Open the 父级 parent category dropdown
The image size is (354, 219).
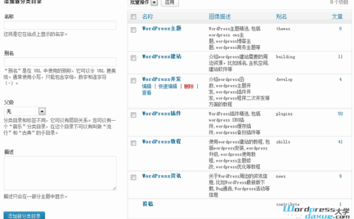[x=25, y=111]
